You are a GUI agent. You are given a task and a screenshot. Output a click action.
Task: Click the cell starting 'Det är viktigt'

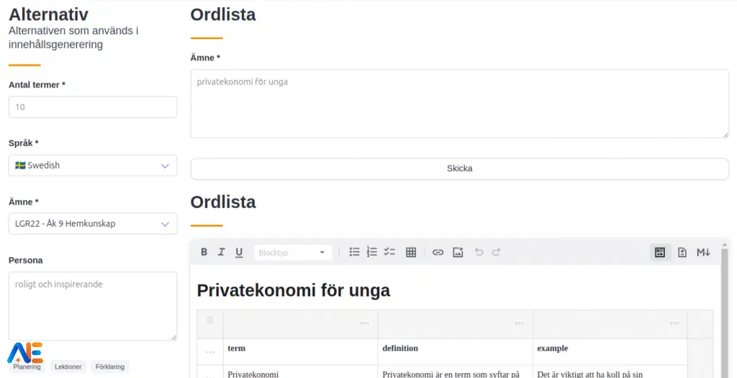click(610, 372)
